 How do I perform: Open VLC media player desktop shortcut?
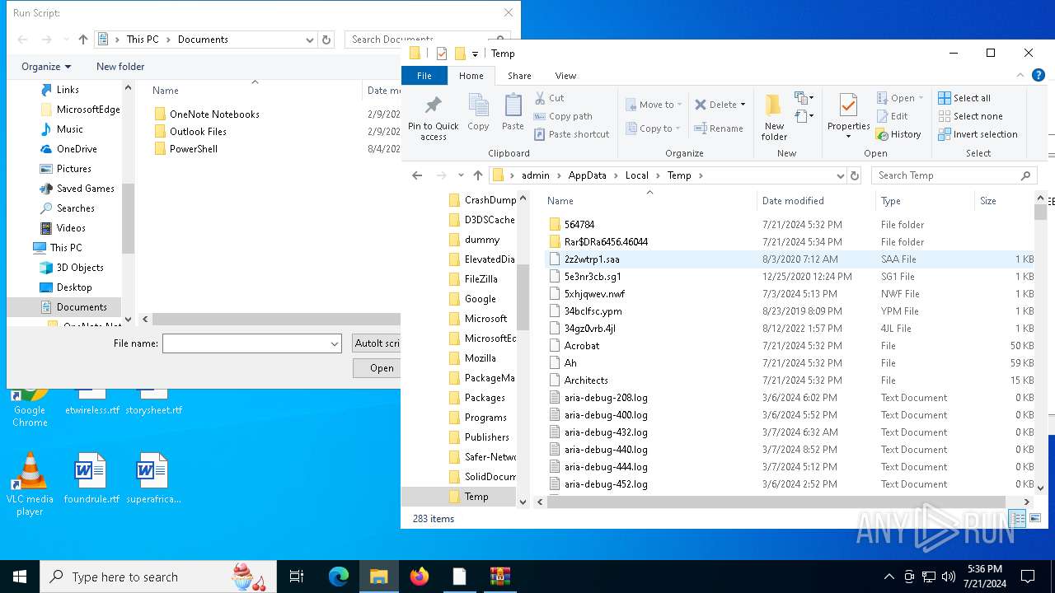pos(30,484)
